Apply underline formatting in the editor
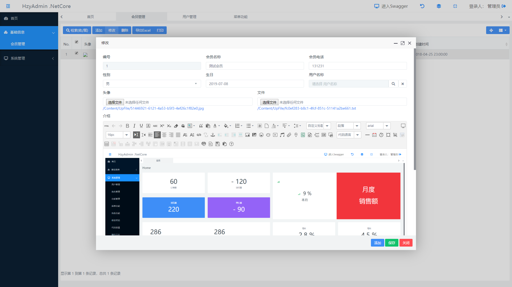The height and width of the screenshot is (287, 512). (141, 126)
